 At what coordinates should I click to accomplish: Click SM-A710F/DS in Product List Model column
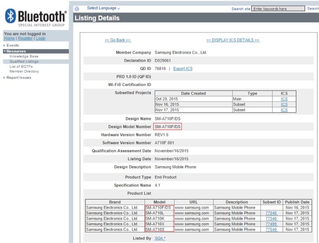coord(158,207)
